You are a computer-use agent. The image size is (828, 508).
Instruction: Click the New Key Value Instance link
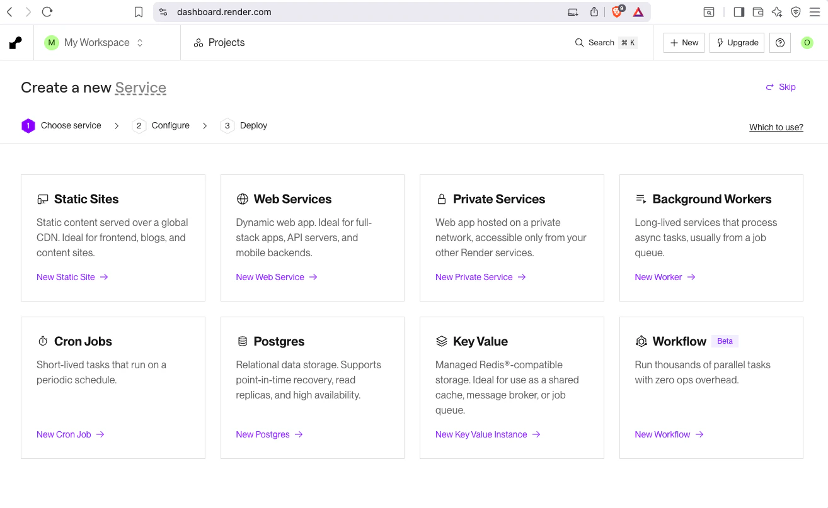coord(488,434)
